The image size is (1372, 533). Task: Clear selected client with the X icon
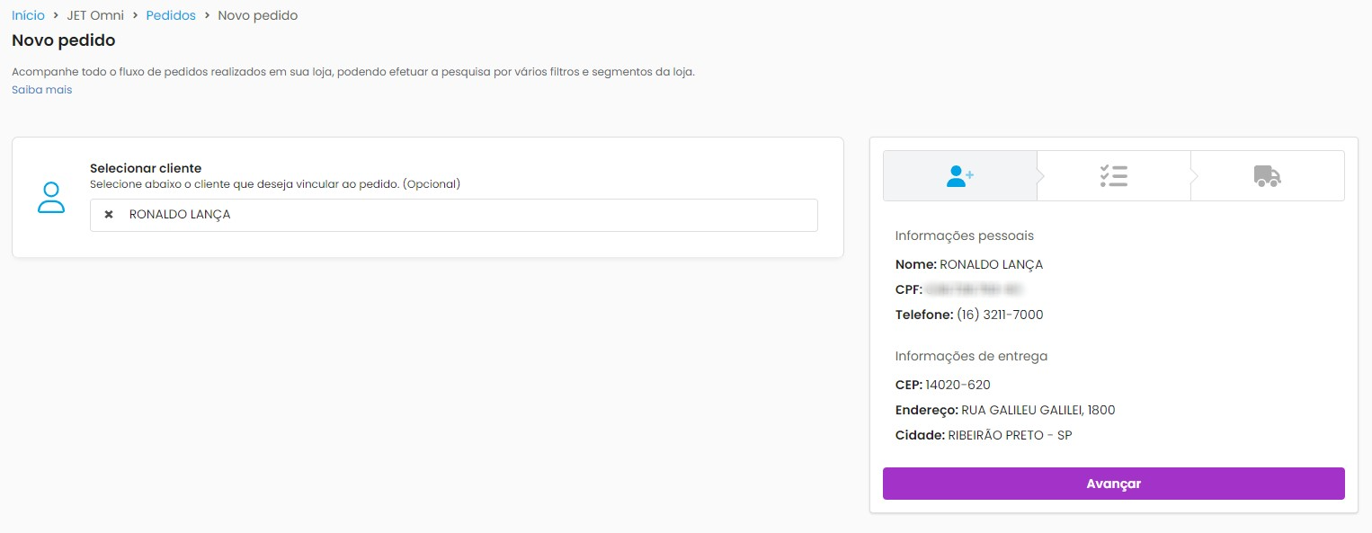tap(109, 215)
